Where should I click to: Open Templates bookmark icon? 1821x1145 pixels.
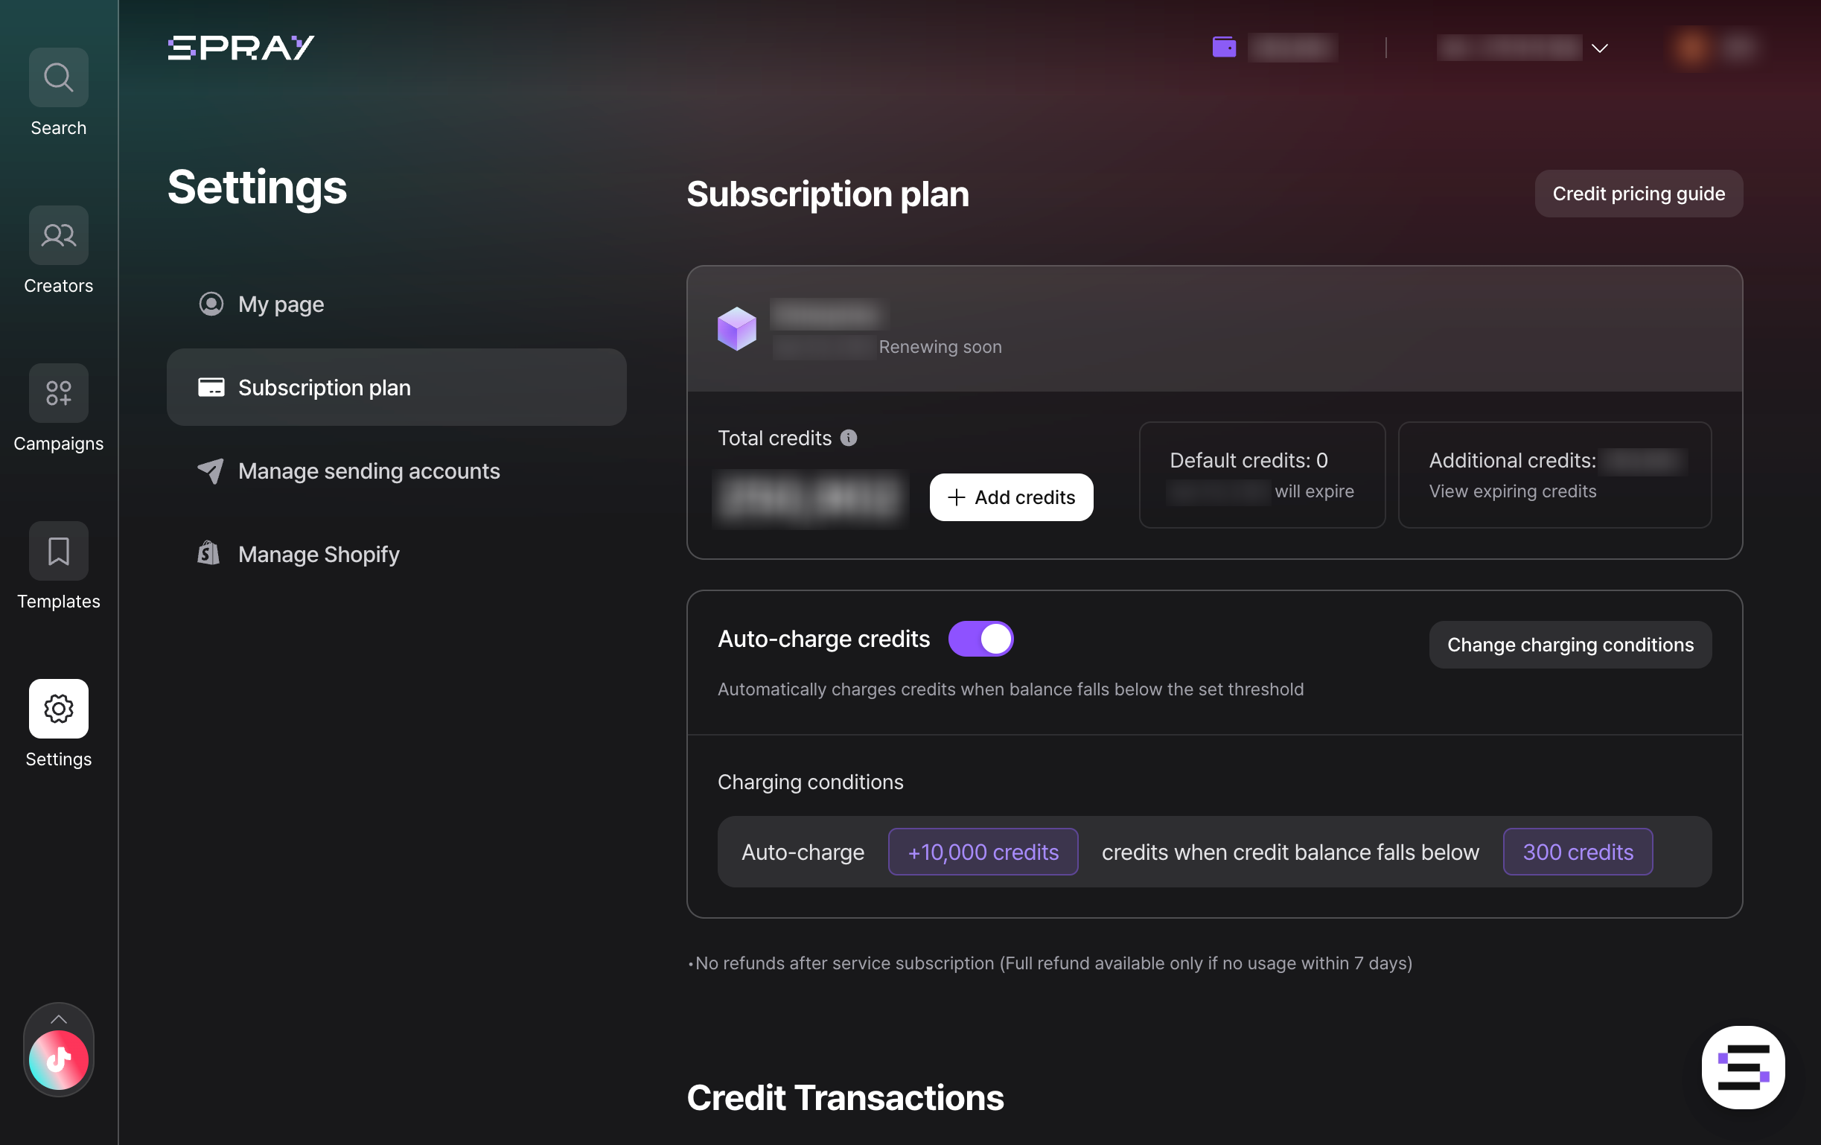point(58,551)
